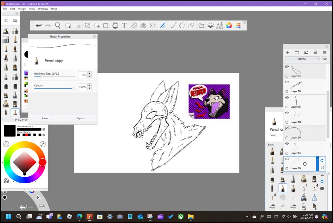Add an image layer in Layers panel
This screenshot has width=333, height=223.
pyautogui.click(x=306, y=52)
